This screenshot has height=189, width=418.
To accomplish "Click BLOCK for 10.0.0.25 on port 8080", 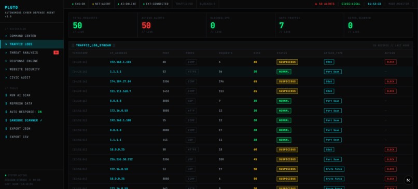I will [x=391, y=179].
